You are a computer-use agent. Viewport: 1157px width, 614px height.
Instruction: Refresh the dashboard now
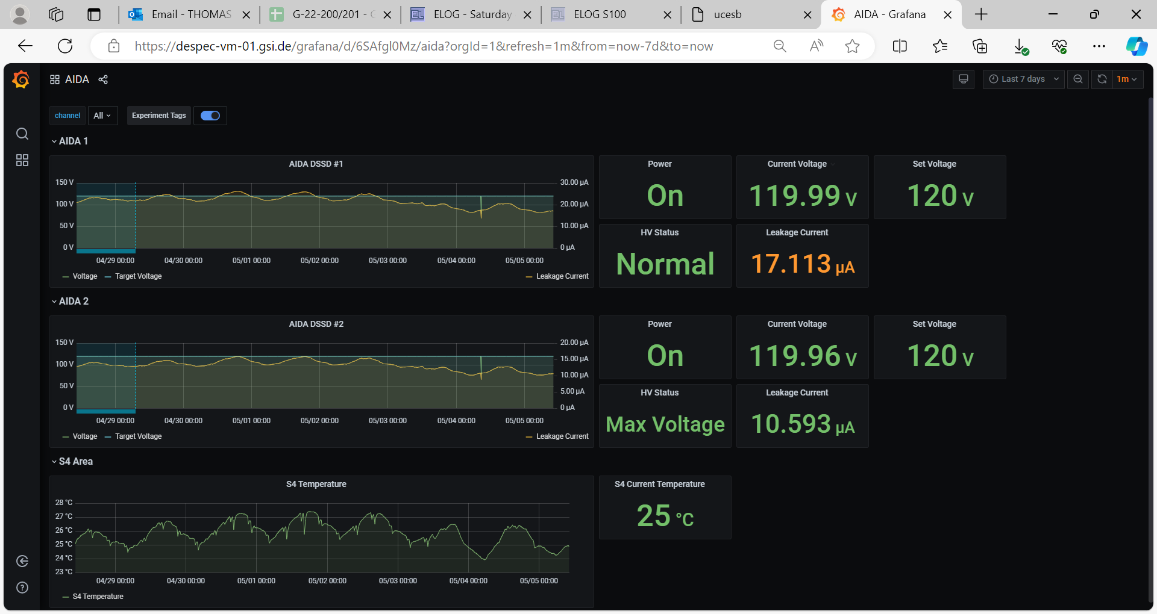tap(1102, 79)
